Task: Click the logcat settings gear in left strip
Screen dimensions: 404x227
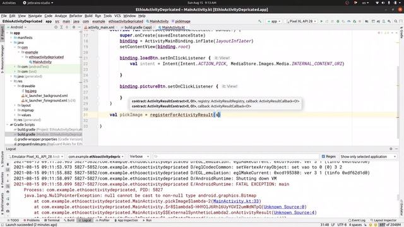Action: tap(8, 204)
